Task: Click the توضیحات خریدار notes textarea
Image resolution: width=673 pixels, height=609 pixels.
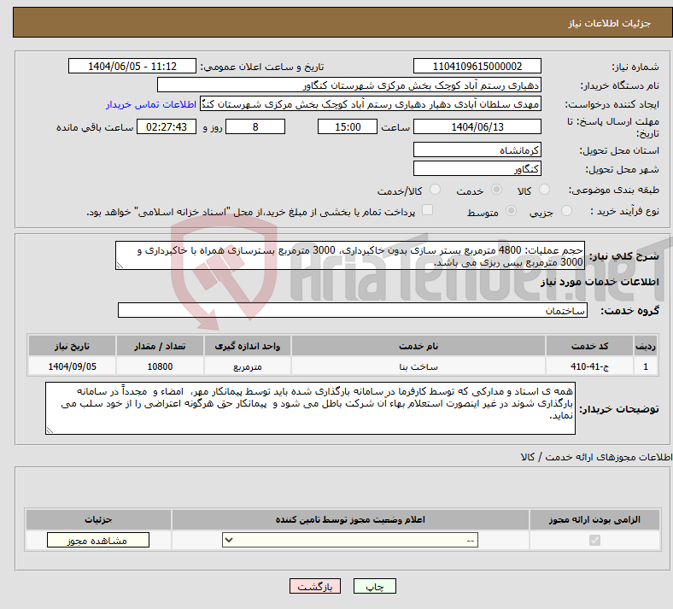Action: [x=310, y=408]
